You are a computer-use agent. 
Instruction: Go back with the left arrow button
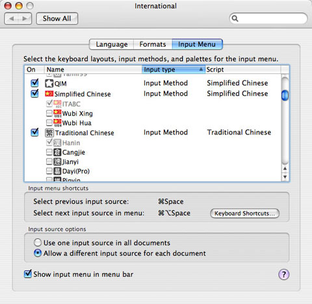(12, 19)
